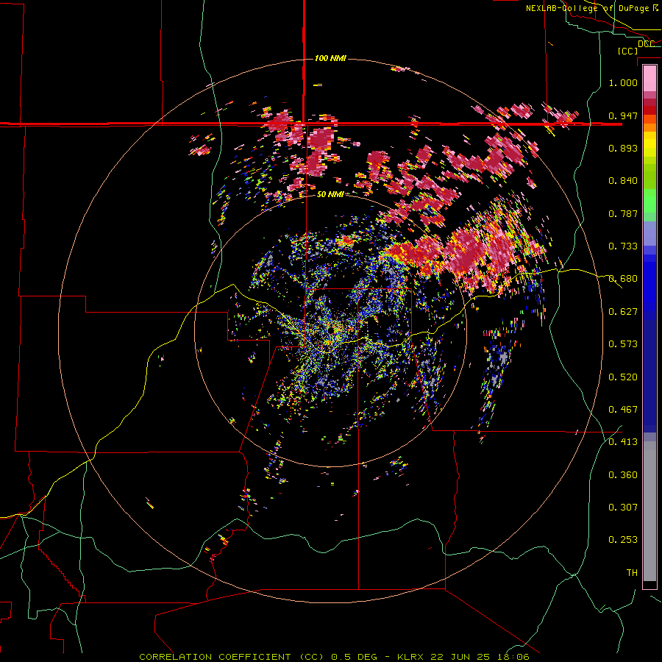
Task: Click the 0.467 color scale value
Action: pyautogui.click(x=623, y=410)
